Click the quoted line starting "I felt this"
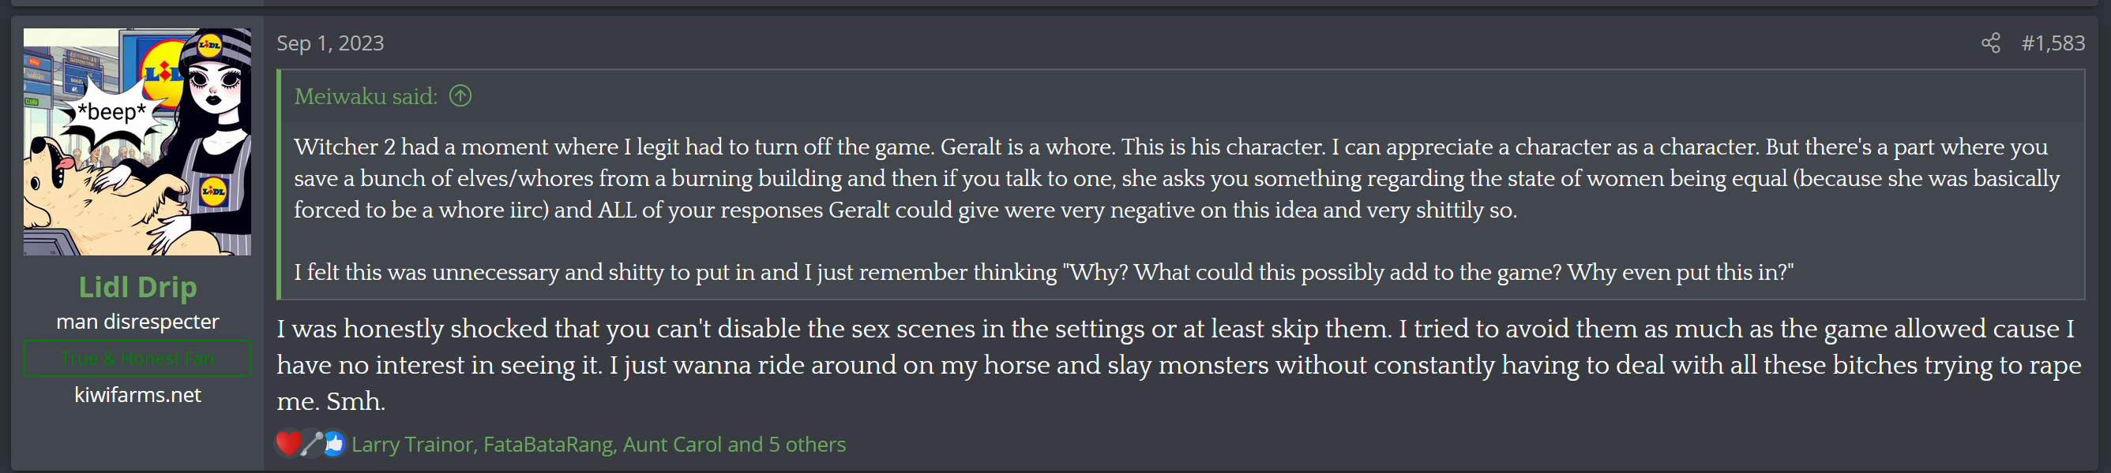The width and height of the screenshot is (2111, 473). click(1043, 273)
